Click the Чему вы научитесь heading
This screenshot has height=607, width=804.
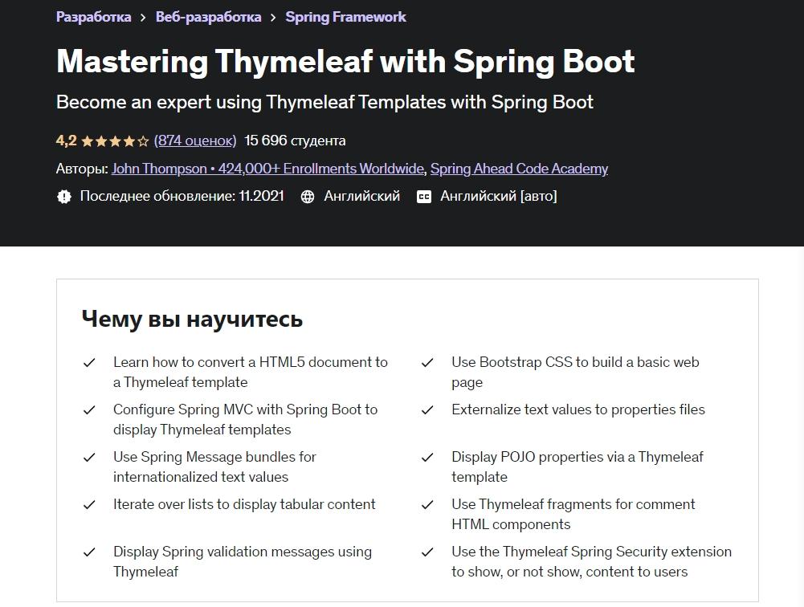[x=192, y=319]
